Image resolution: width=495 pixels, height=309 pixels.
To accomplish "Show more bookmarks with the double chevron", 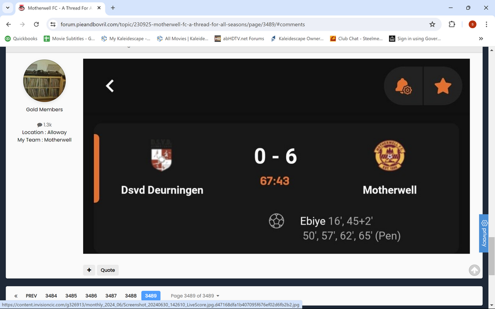I will (481, 39).
